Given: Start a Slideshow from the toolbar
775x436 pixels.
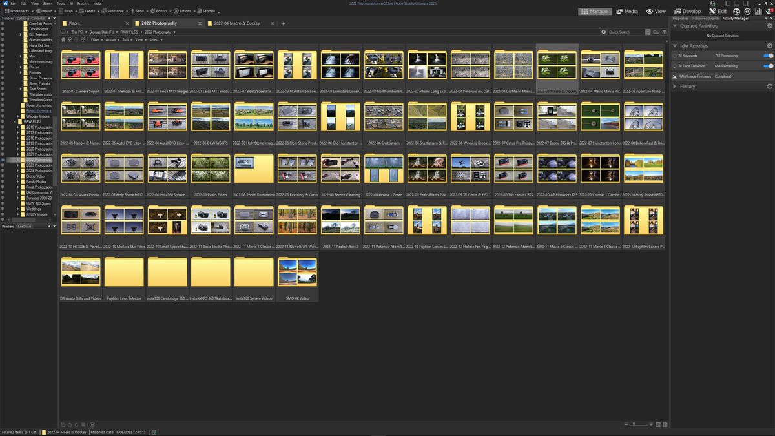Looking at the screenshot, I should 115,11.
